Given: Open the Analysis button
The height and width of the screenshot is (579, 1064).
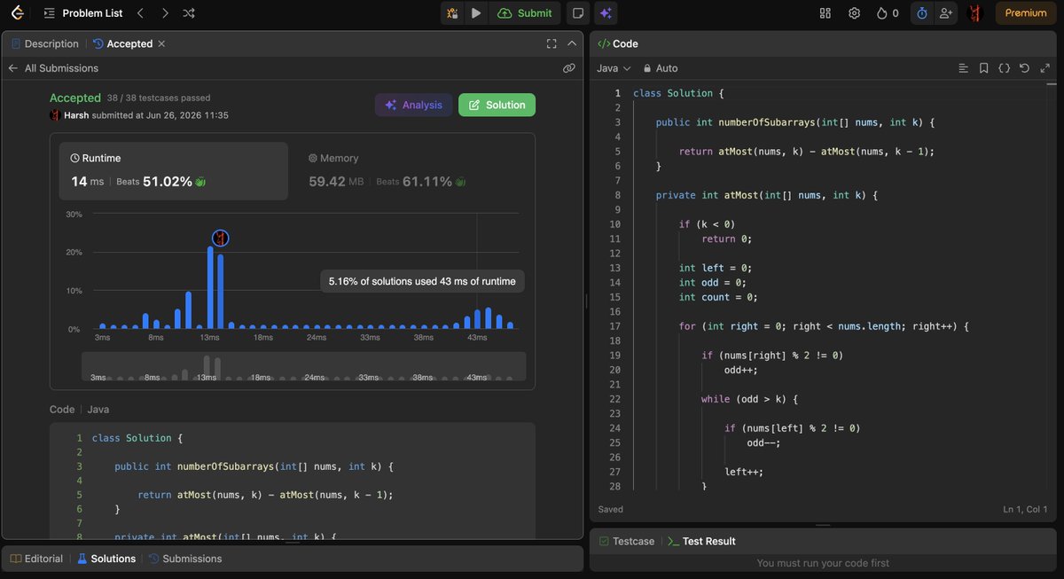Looking at the screenshot, I should point(413,105).
